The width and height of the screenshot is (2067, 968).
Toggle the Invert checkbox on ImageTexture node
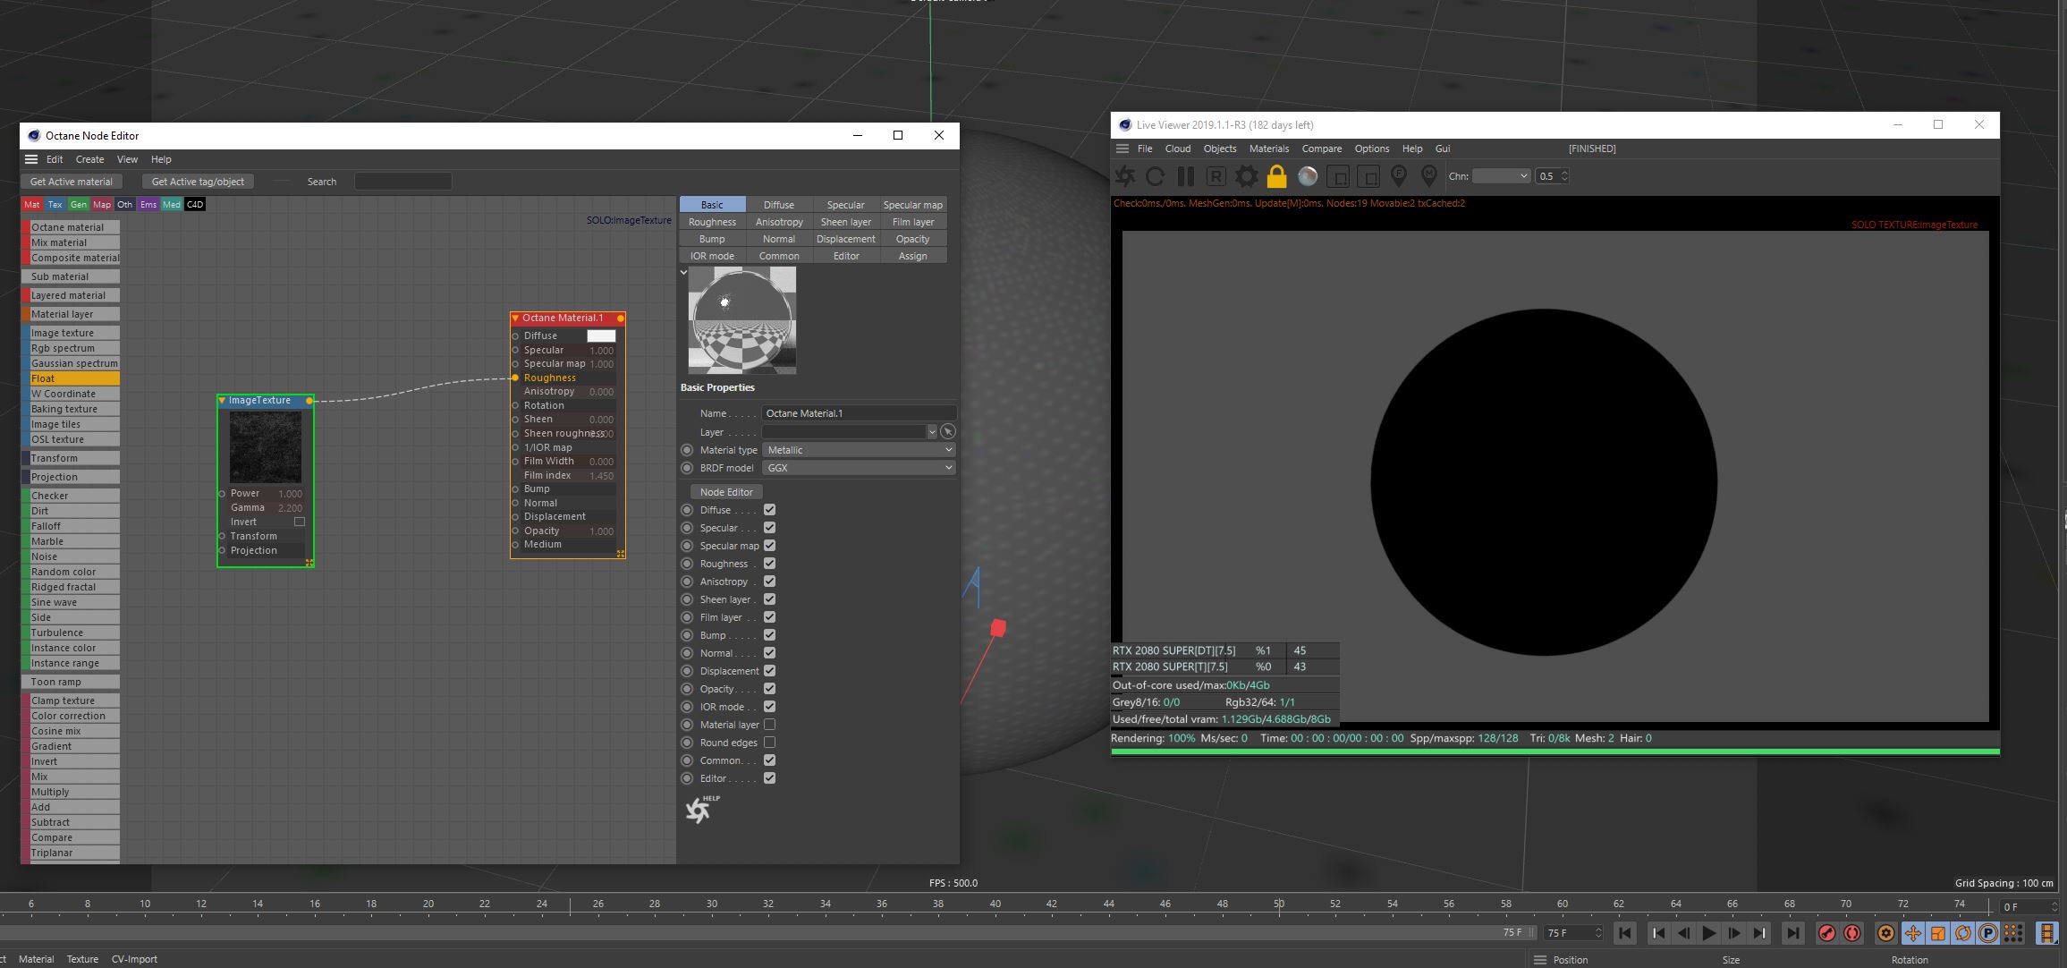click(300, 522)
